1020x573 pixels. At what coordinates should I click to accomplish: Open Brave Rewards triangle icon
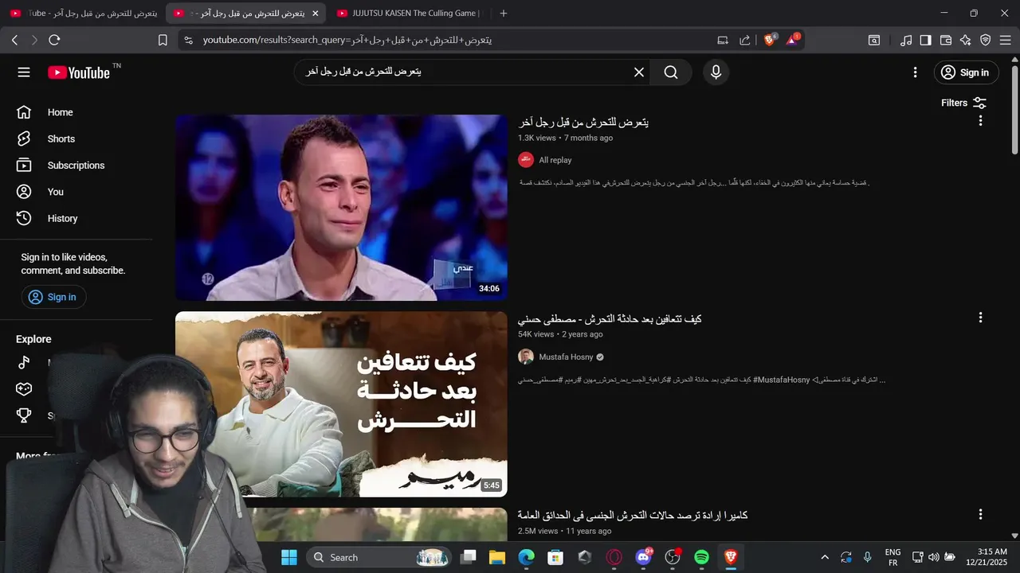pos(793,40)
